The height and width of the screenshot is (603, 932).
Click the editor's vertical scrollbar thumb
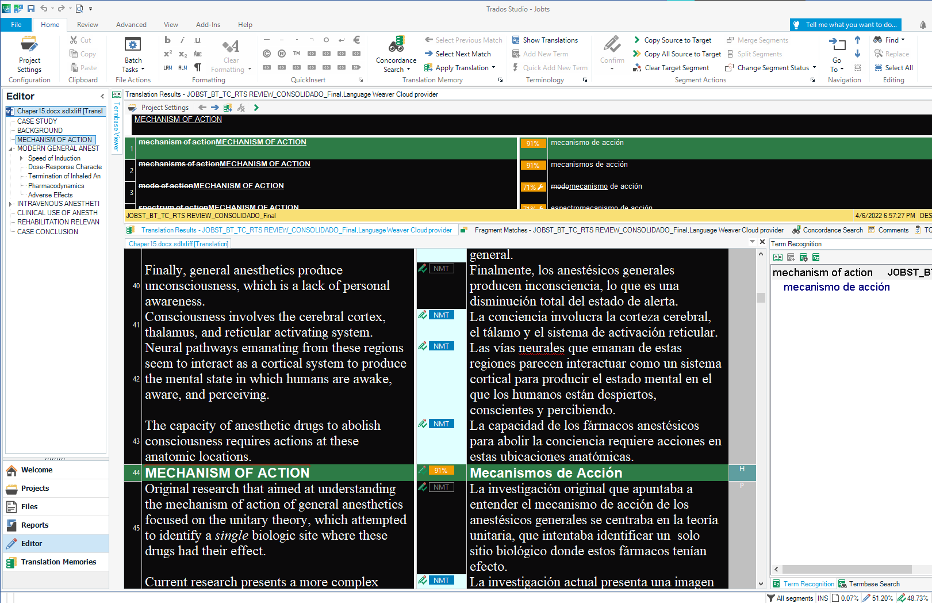[x=761, y=297]
